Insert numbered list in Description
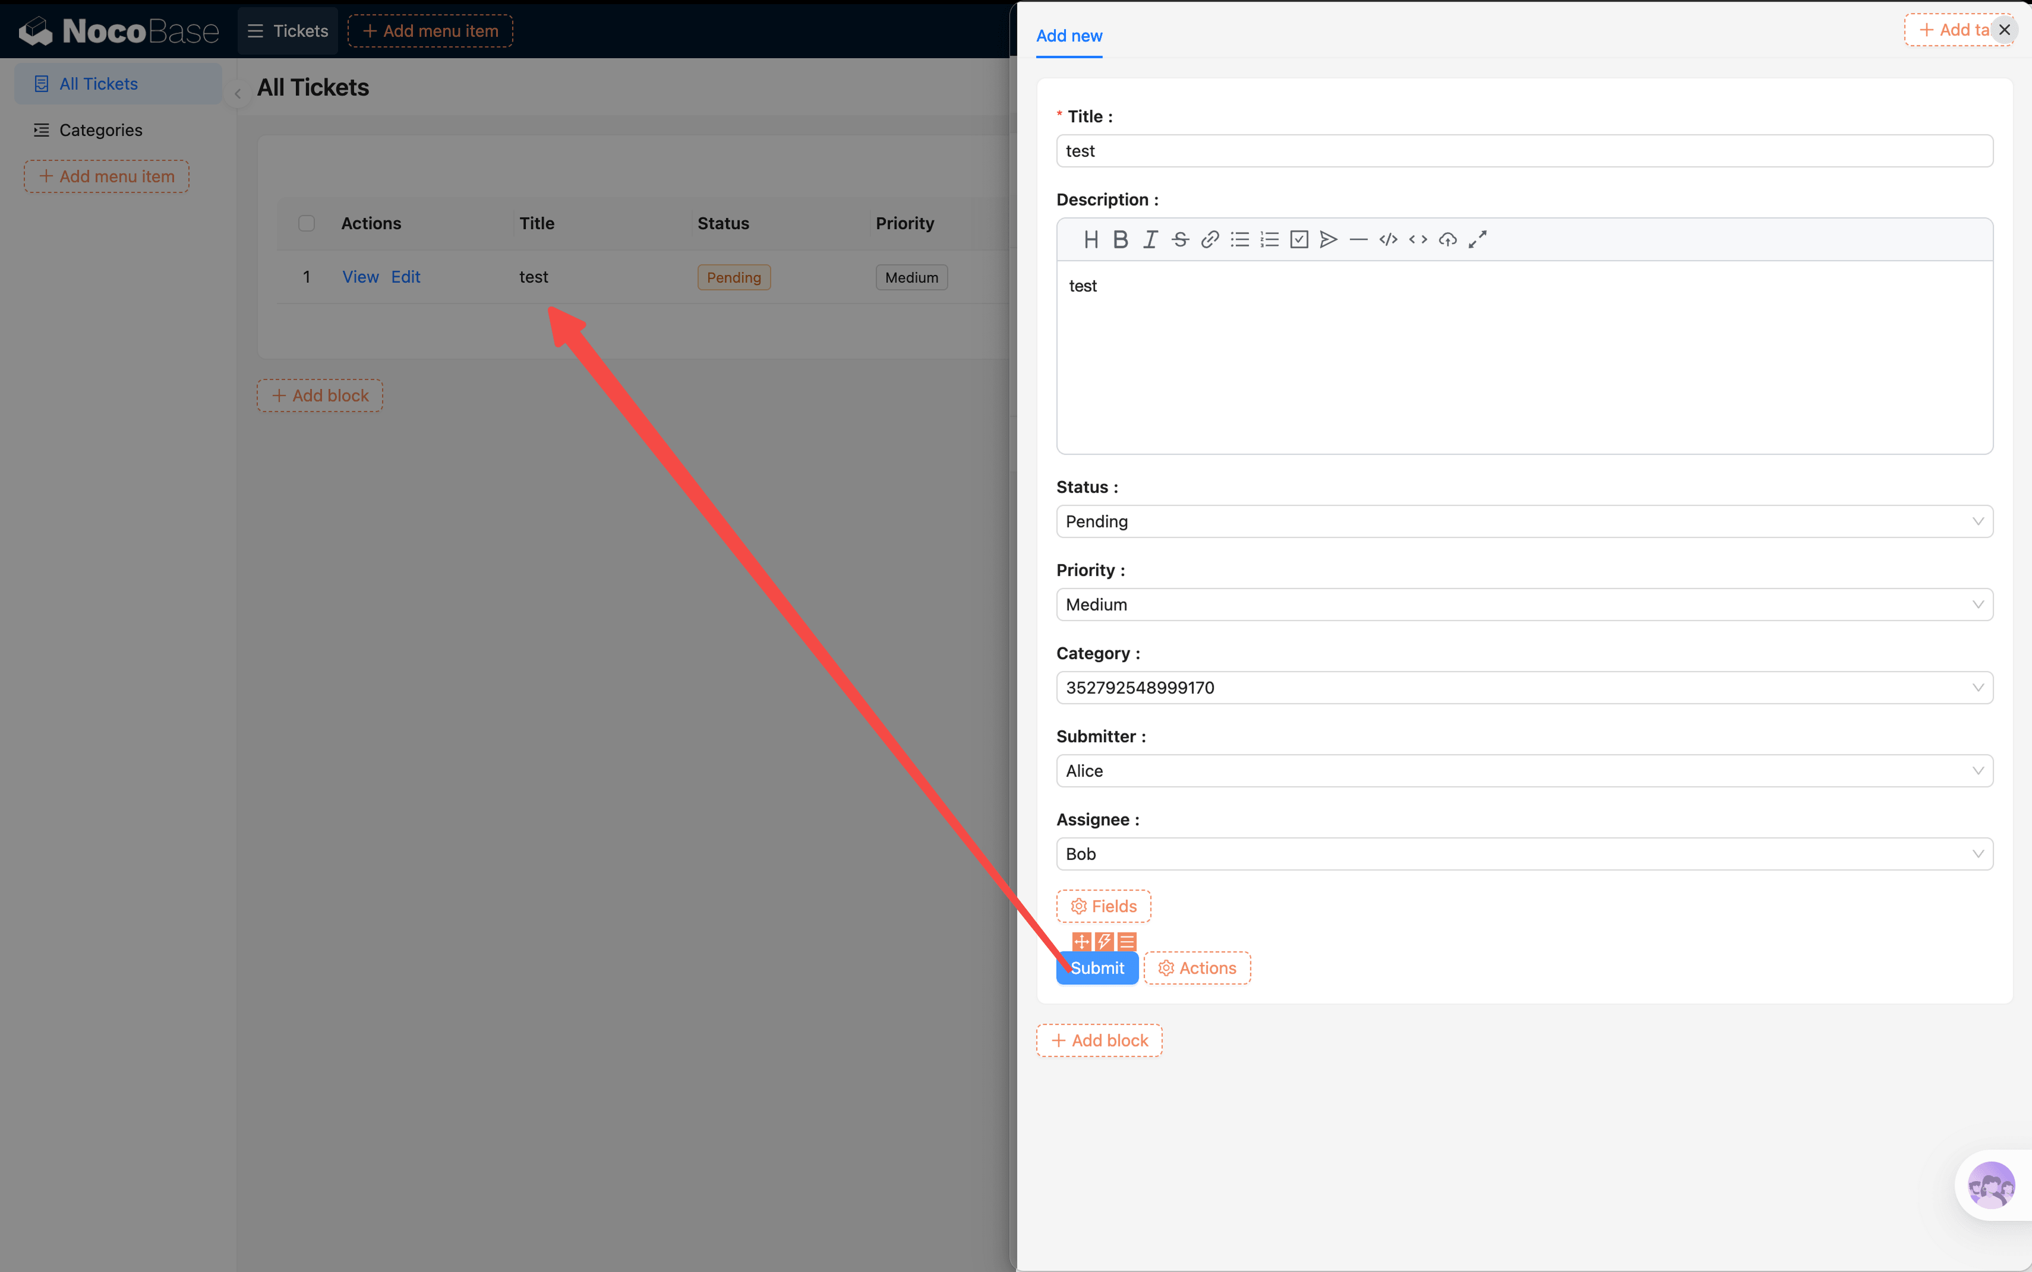Image resolution: width=2032 pixels, height=1272 pixels. coord(1269,240)
